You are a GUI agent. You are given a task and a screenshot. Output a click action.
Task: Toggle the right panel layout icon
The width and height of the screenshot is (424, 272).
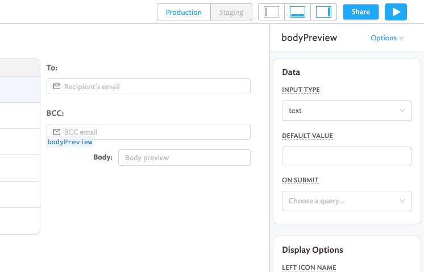323,12
